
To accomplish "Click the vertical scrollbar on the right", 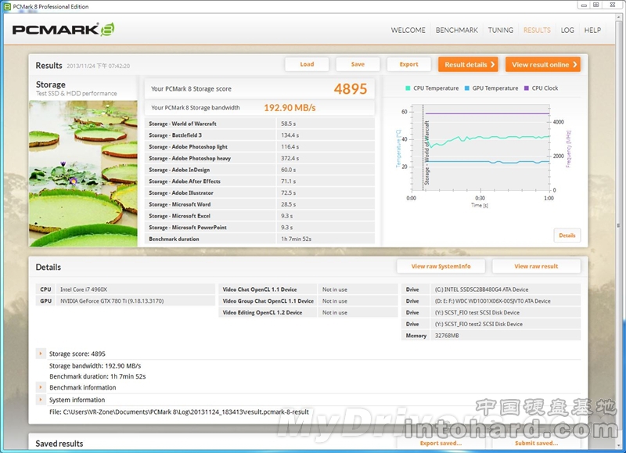I will [x=619, y=225].
